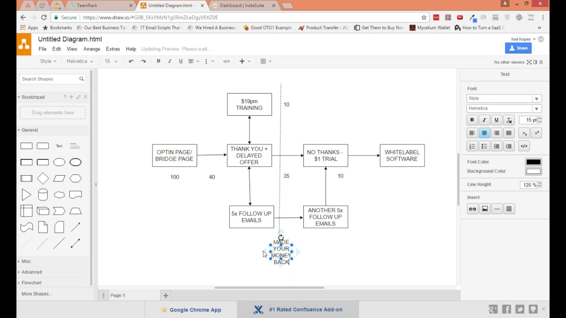Click the Scratchpad help question mark

[x=65, y=97]
